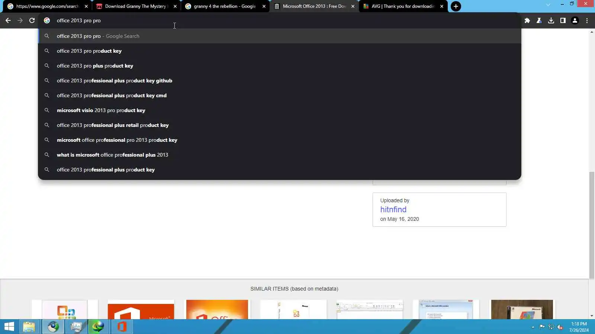
Task: Open Microsoft Office from the taskbar
Action: 122,327
